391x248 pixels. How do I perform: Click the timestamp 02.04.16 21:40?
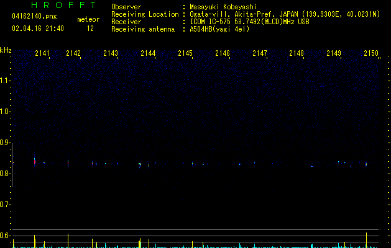(38, 29)
